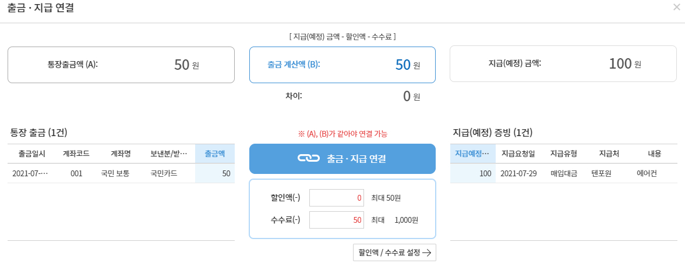Click the chain link icon
Image resolution: width=685 pixels, height=267 pixels.
(309, 159)
